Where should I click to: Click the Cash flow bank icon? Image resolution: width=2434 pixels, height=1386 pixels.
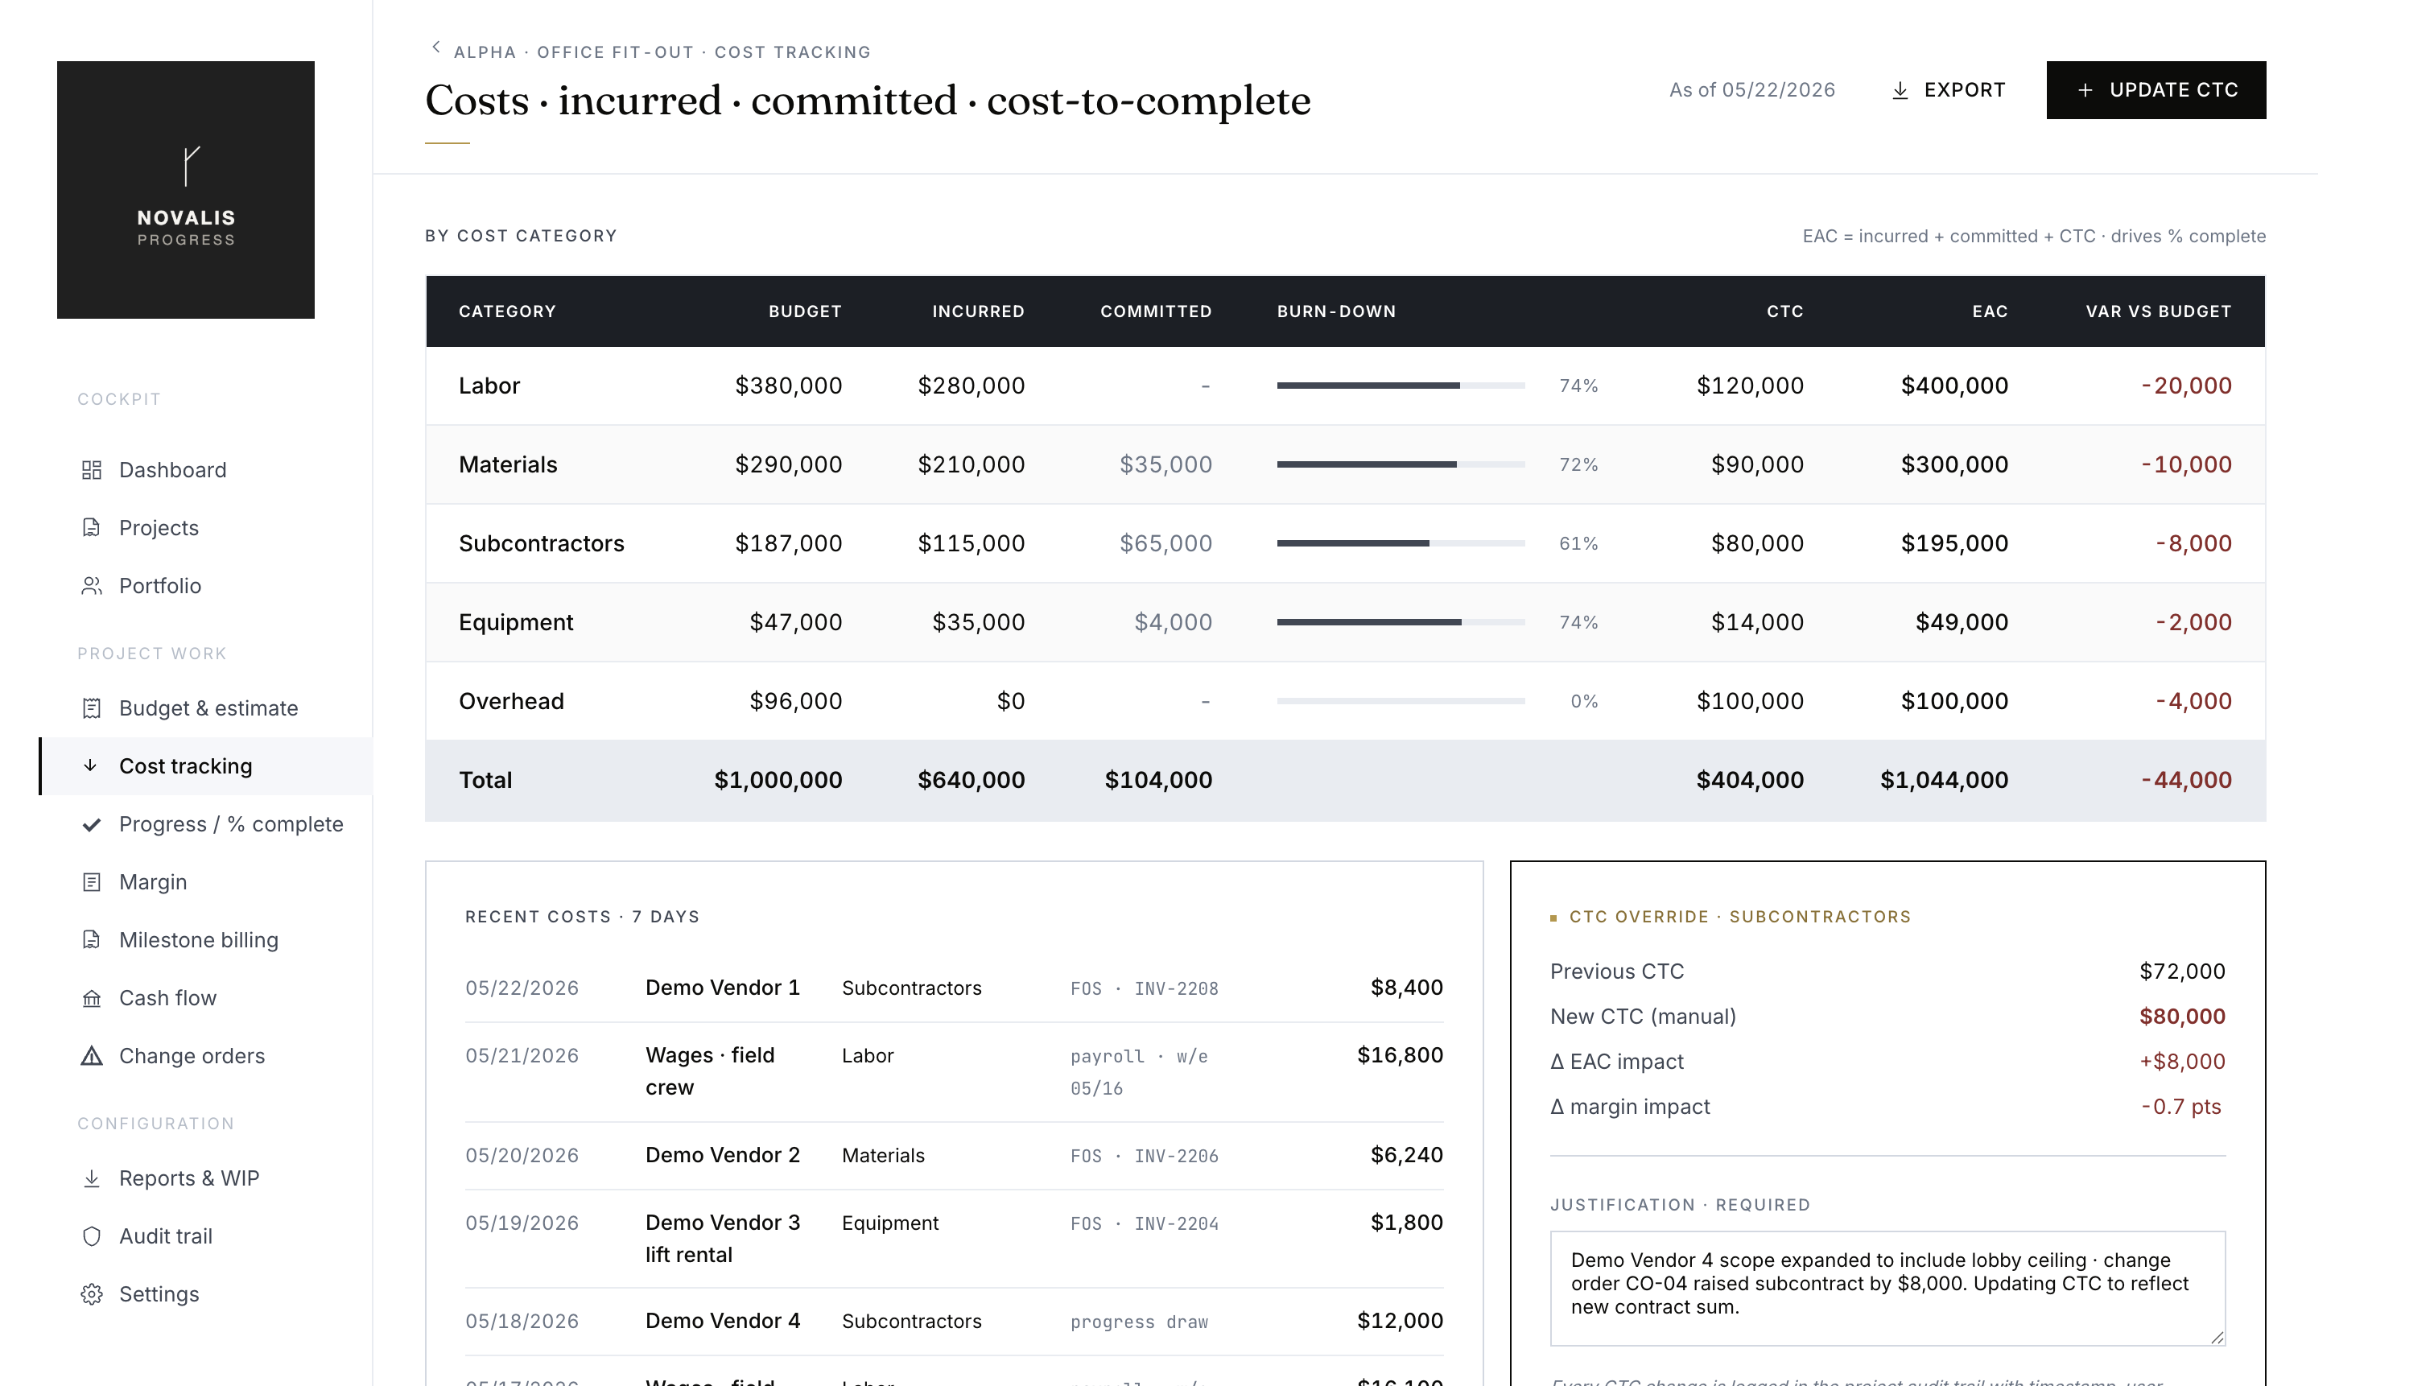[x=92, y=999]
